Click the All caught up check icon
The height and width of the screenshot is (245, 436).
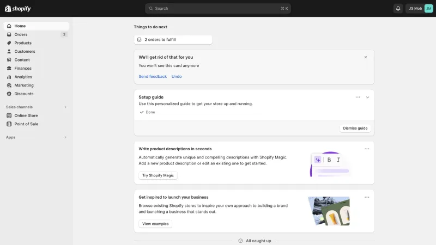tap(240, 241)
